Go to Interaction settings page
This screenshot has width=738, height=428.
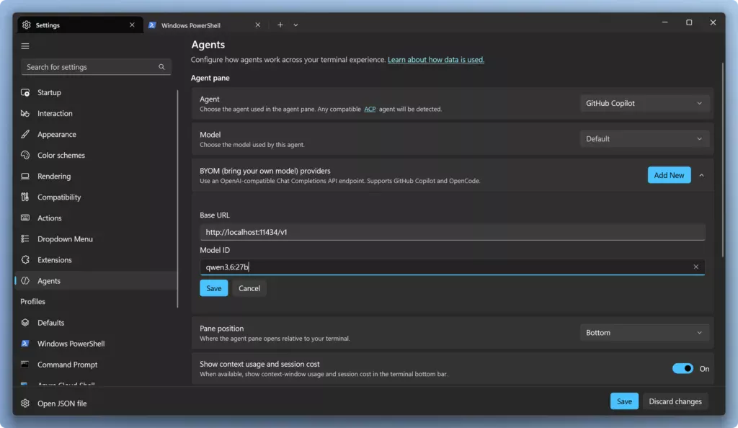[97, 113]
